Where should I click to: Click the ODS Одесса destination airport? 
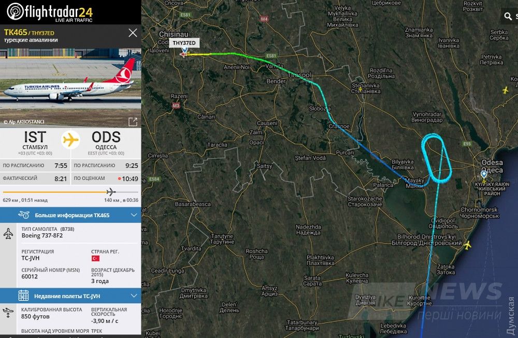(x=106, y=142)
